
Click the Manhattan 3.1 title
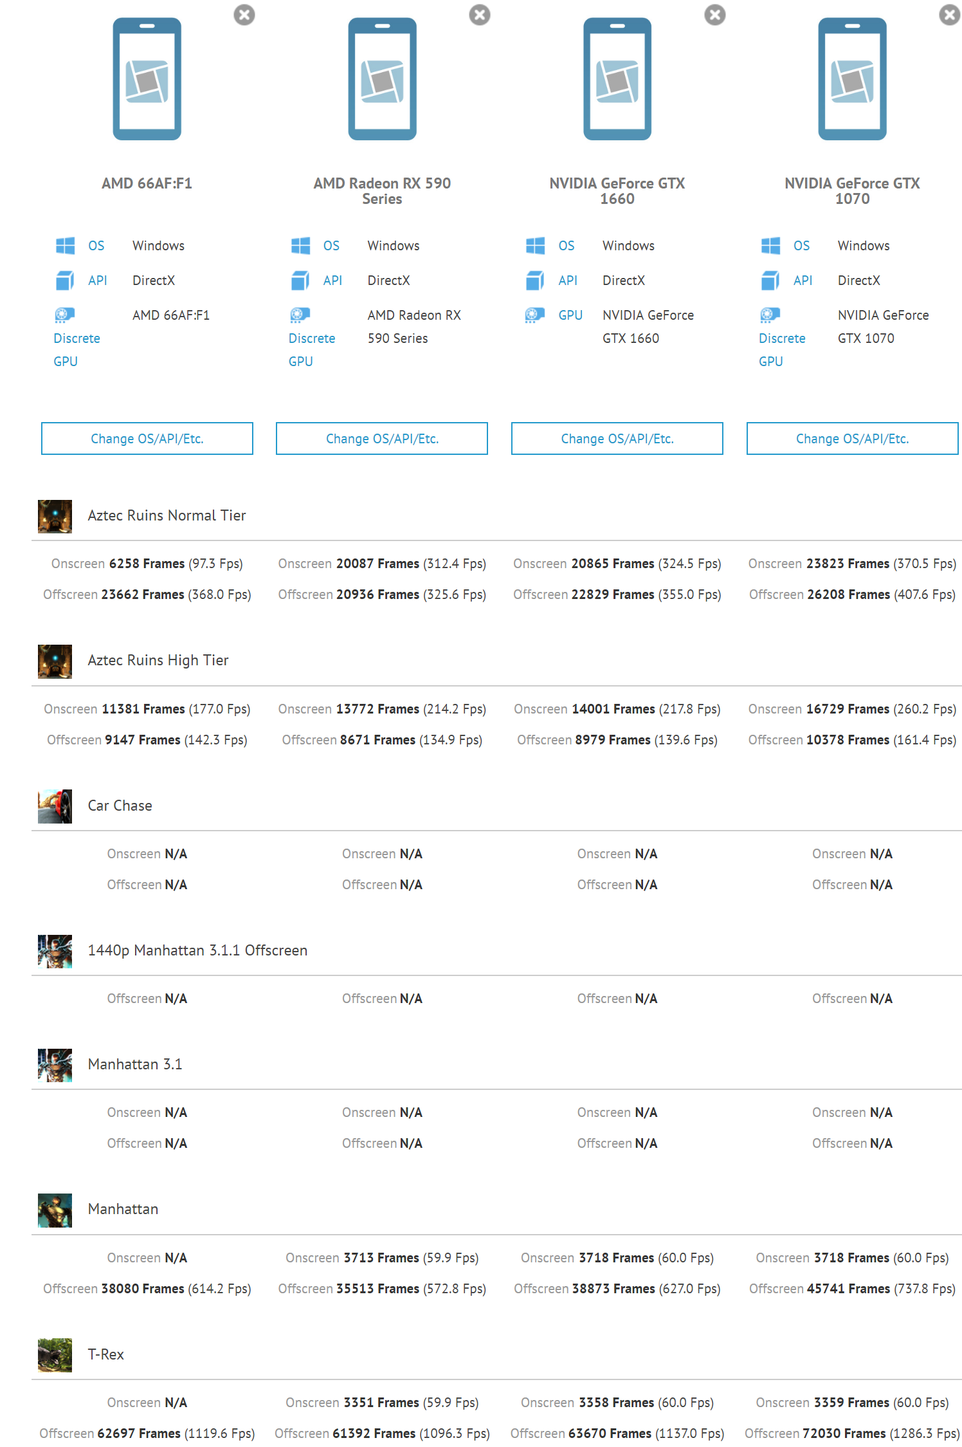(x=135, y=1064)
